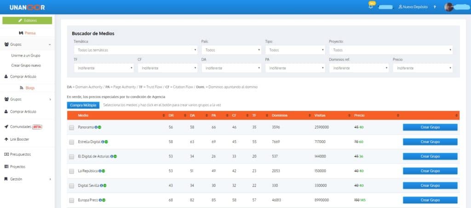Click info icon beside El Digital de Asturias
471x208 pixels.
tap(112, 156)
